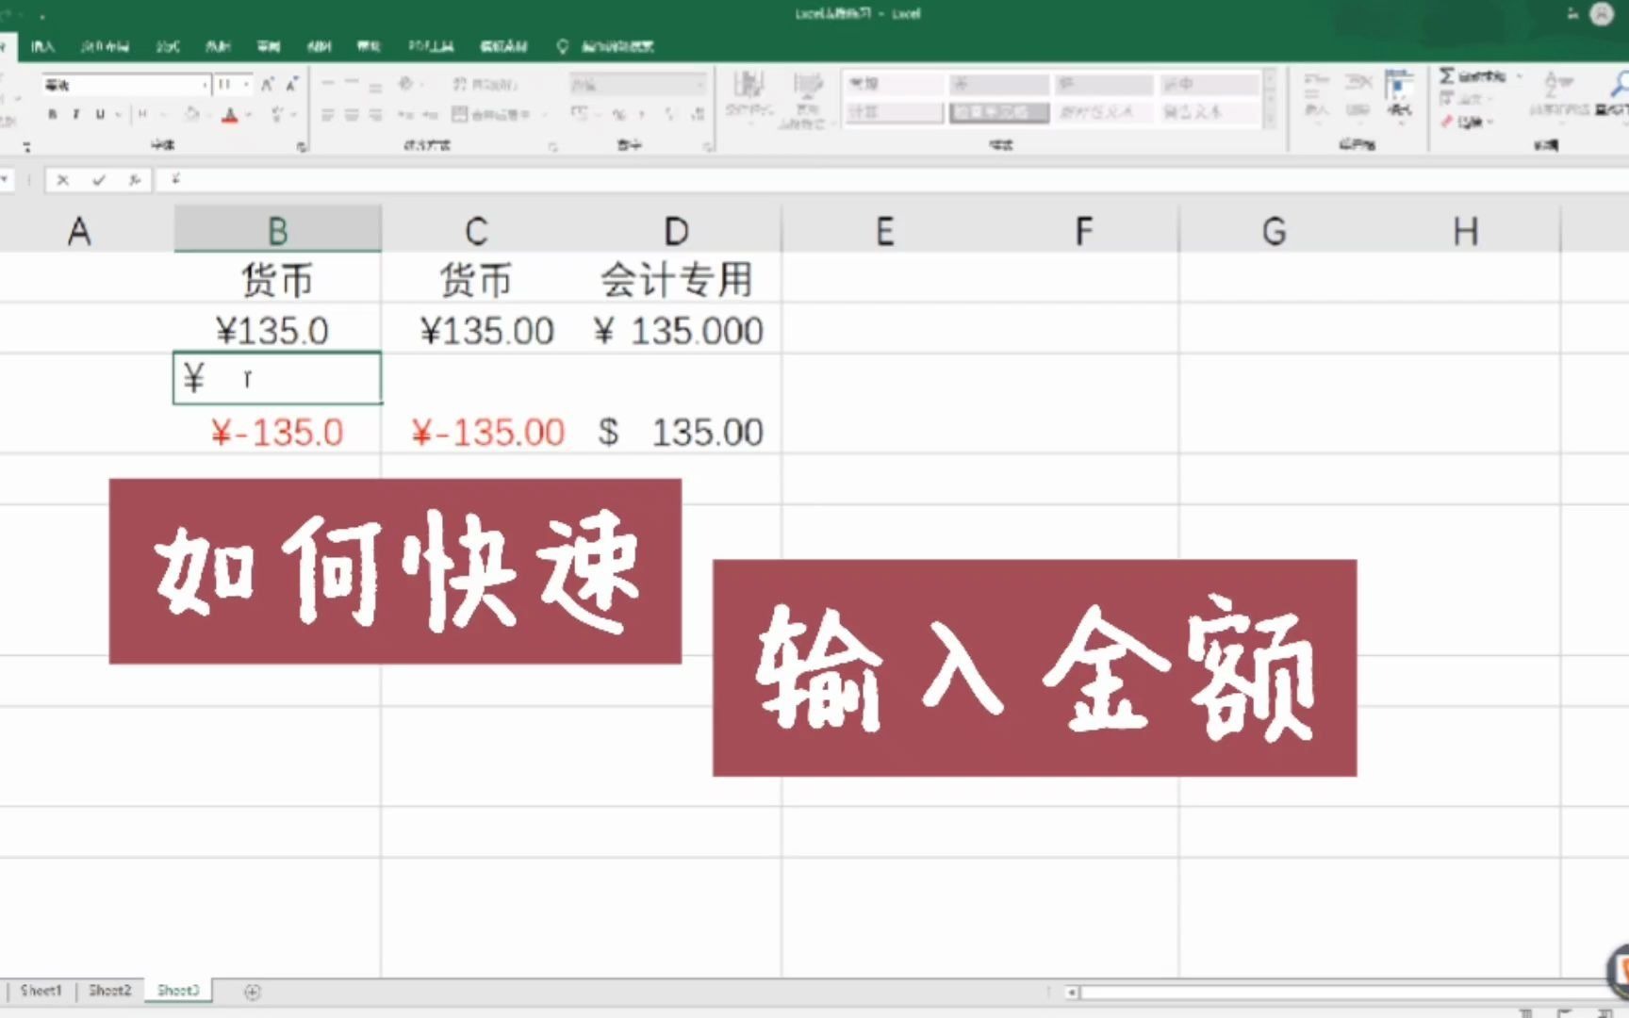Viewport: 1629px width, 1018px height.
Task: Open the 页面布局 (Page Layout) ribbon tab
Action: 105,46
